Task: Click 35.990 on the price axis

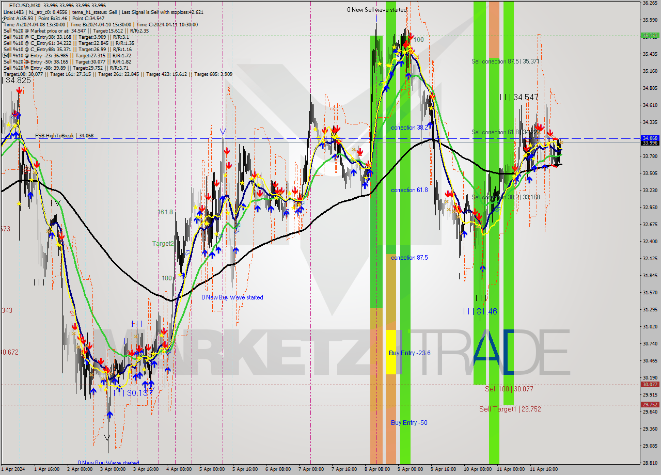Action: coord(650,20)
